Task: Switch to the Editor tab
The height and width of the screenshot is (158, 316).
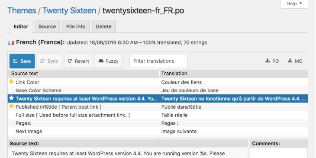Action: (21, 26)
